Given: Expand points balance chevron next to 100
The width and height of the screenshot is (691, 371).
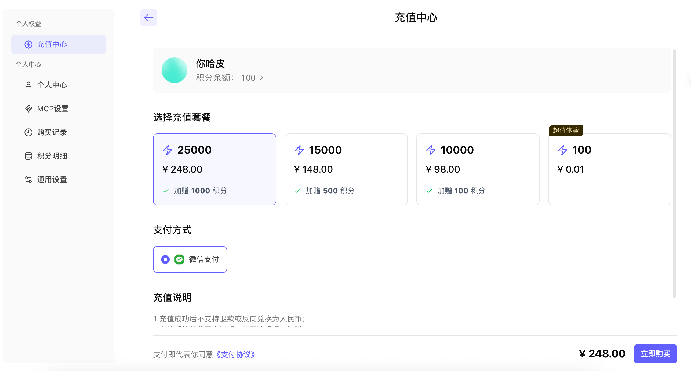Looking at the screenshot, I should [x=261, y=78].
